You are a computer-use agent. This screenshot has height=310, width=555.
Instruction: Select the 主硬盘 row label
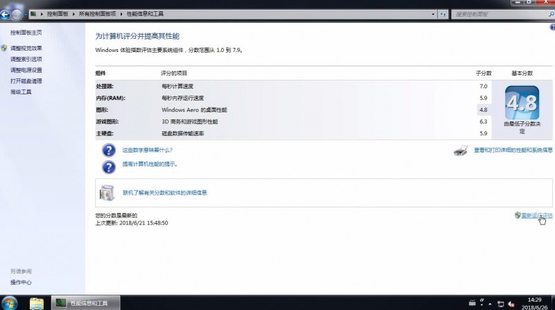click(x=105, y=133)
